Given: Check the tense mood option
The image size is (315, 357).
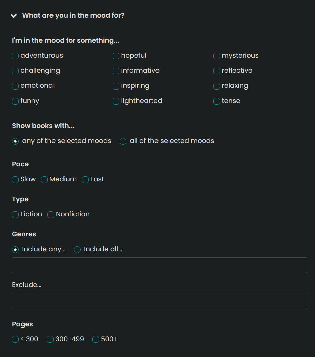Looking at the screenshot, I should 217,101.
